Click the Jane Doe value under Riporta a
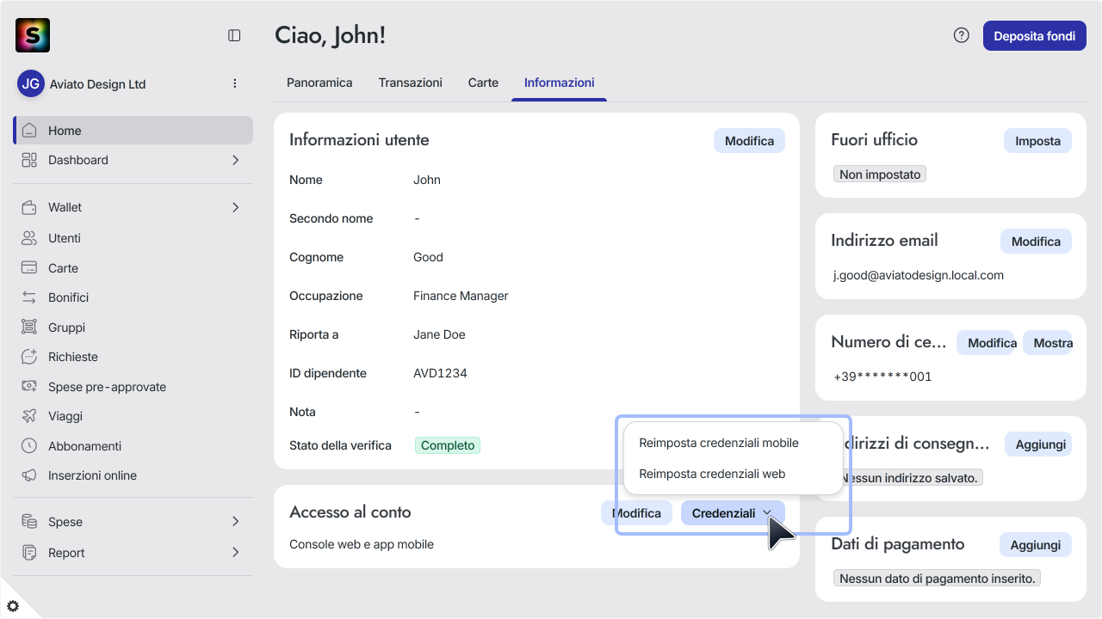1102x619 pixels. pyautogui.click(x=439, y=334)
